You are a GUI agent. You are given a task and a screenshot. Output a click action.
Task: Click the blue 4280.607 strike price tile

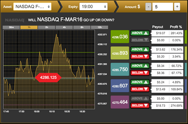(x=120, y=86)
